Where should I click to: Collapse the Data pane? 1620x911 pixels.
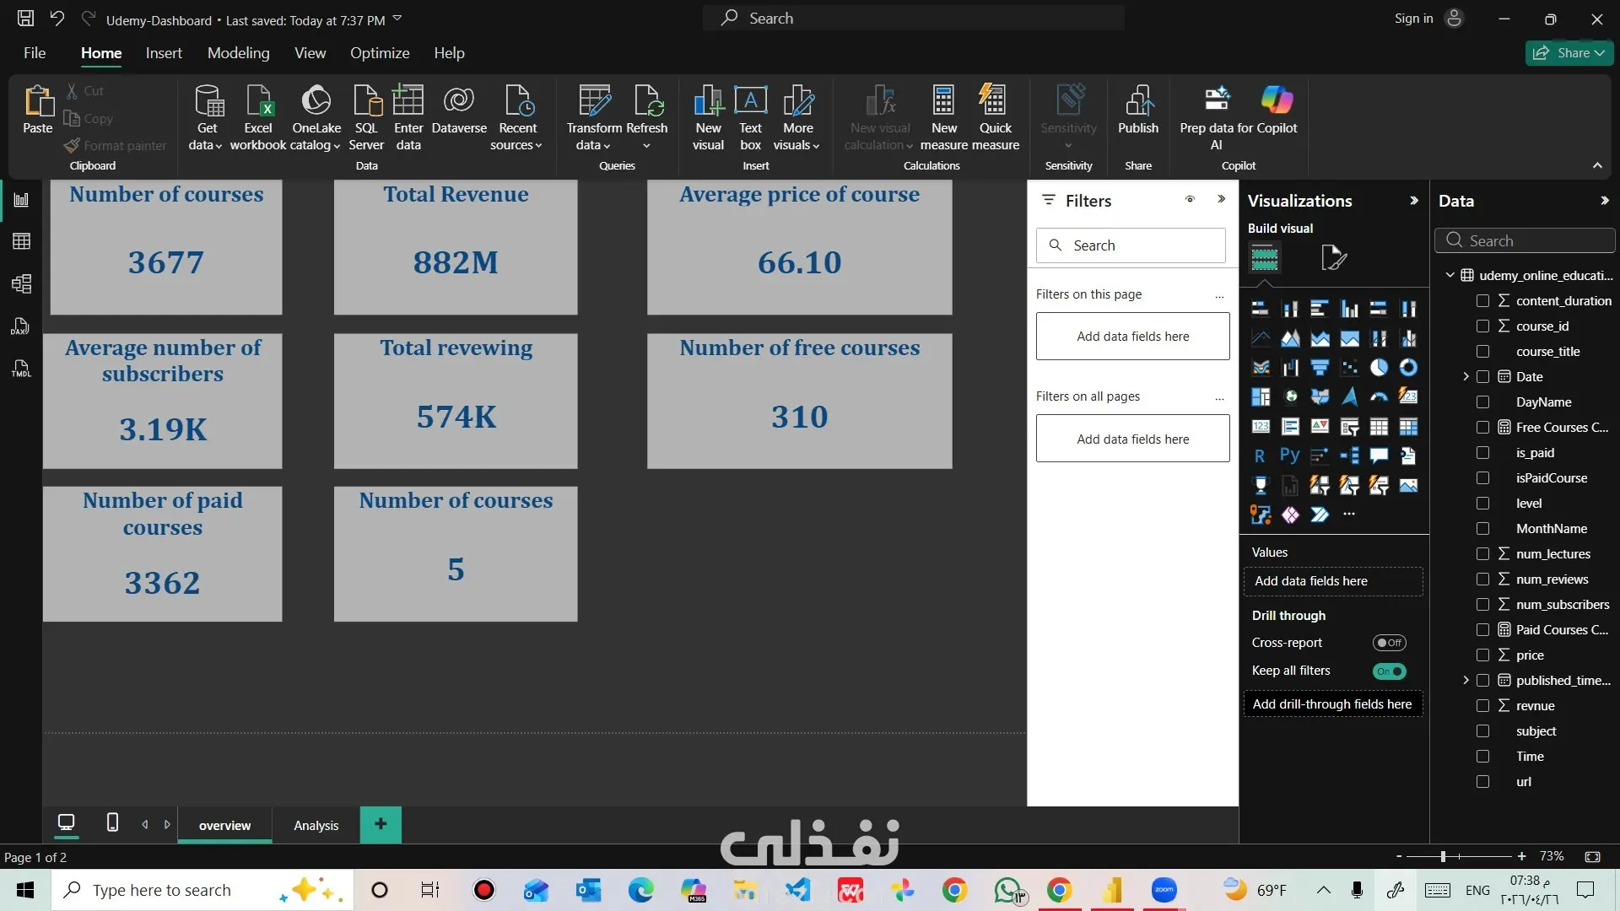1604,201
